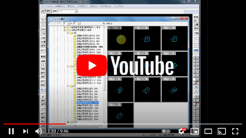Click the 上書 overwrite save button
Screen dimensions: 246x138
pos(196,25)
